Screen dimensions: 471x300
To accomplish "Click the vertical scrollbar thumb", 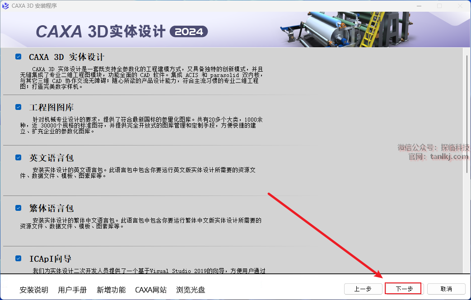I will [x=467, y=113].
